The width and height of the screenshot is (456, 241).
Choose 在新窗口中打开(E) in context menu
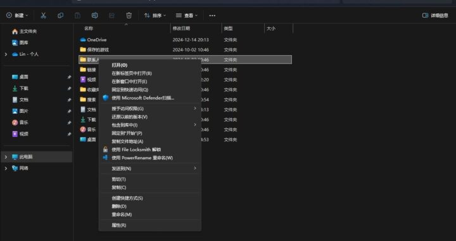coord(149,82)
